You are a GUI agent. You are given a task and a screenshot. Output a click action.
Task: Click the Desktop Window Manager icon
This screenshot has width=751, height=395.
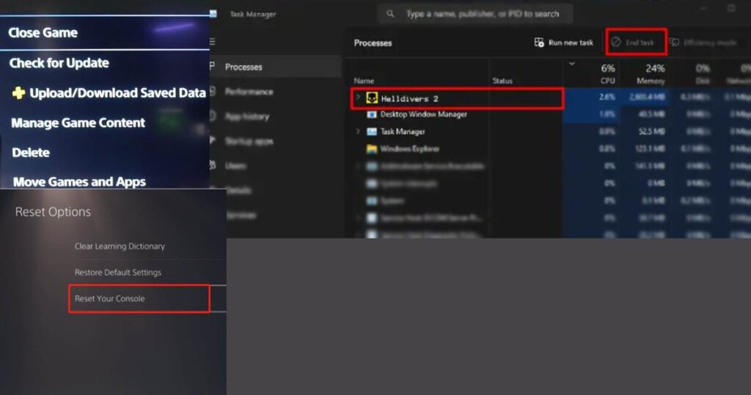click(x=372, y=115)
